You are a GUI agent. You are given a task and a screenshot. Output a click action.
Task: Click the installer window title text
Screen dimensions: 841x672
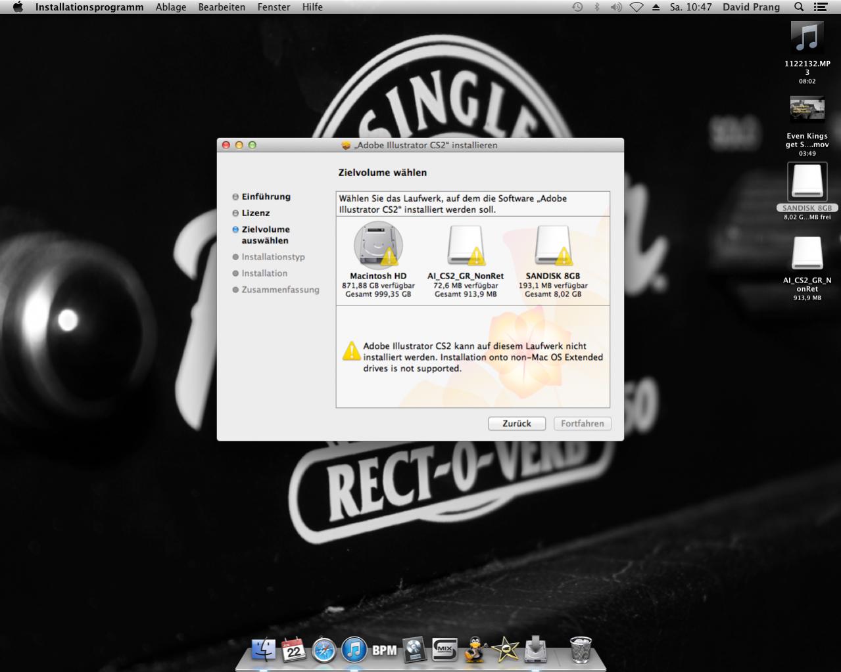(x=425, y=145)
